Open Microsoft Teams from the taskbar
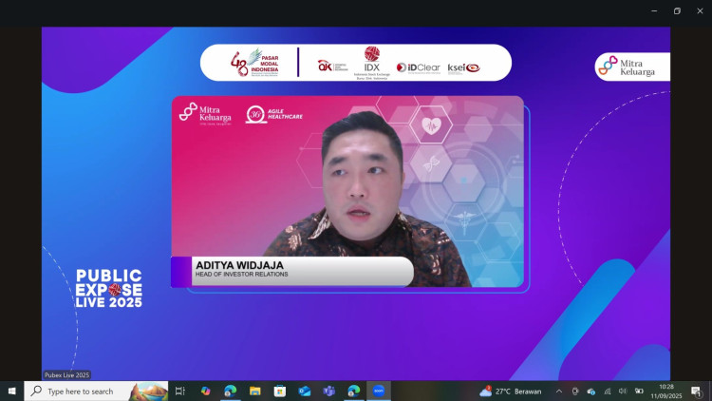This screenshot has height=401, width=712. (328, 391)
